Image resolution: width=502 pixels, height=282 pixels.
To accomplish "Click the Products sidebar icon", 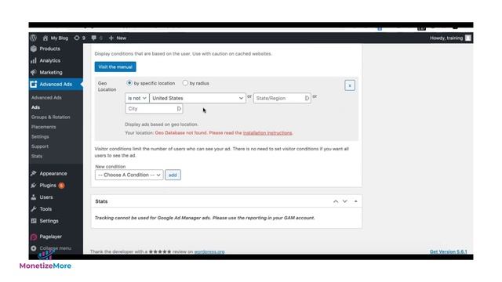I will point(34,49).
